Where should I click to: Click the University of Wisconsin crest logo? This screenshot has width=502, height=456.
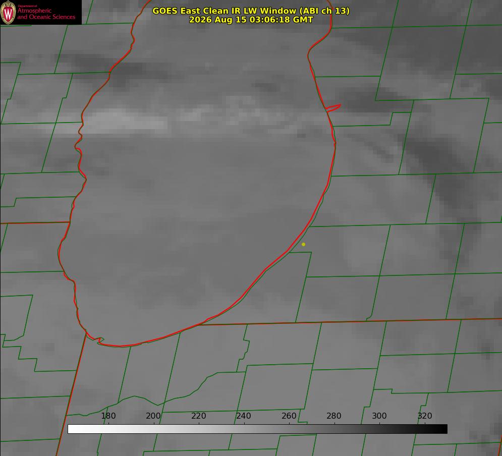pyautogui.click(x=8, y=12)
